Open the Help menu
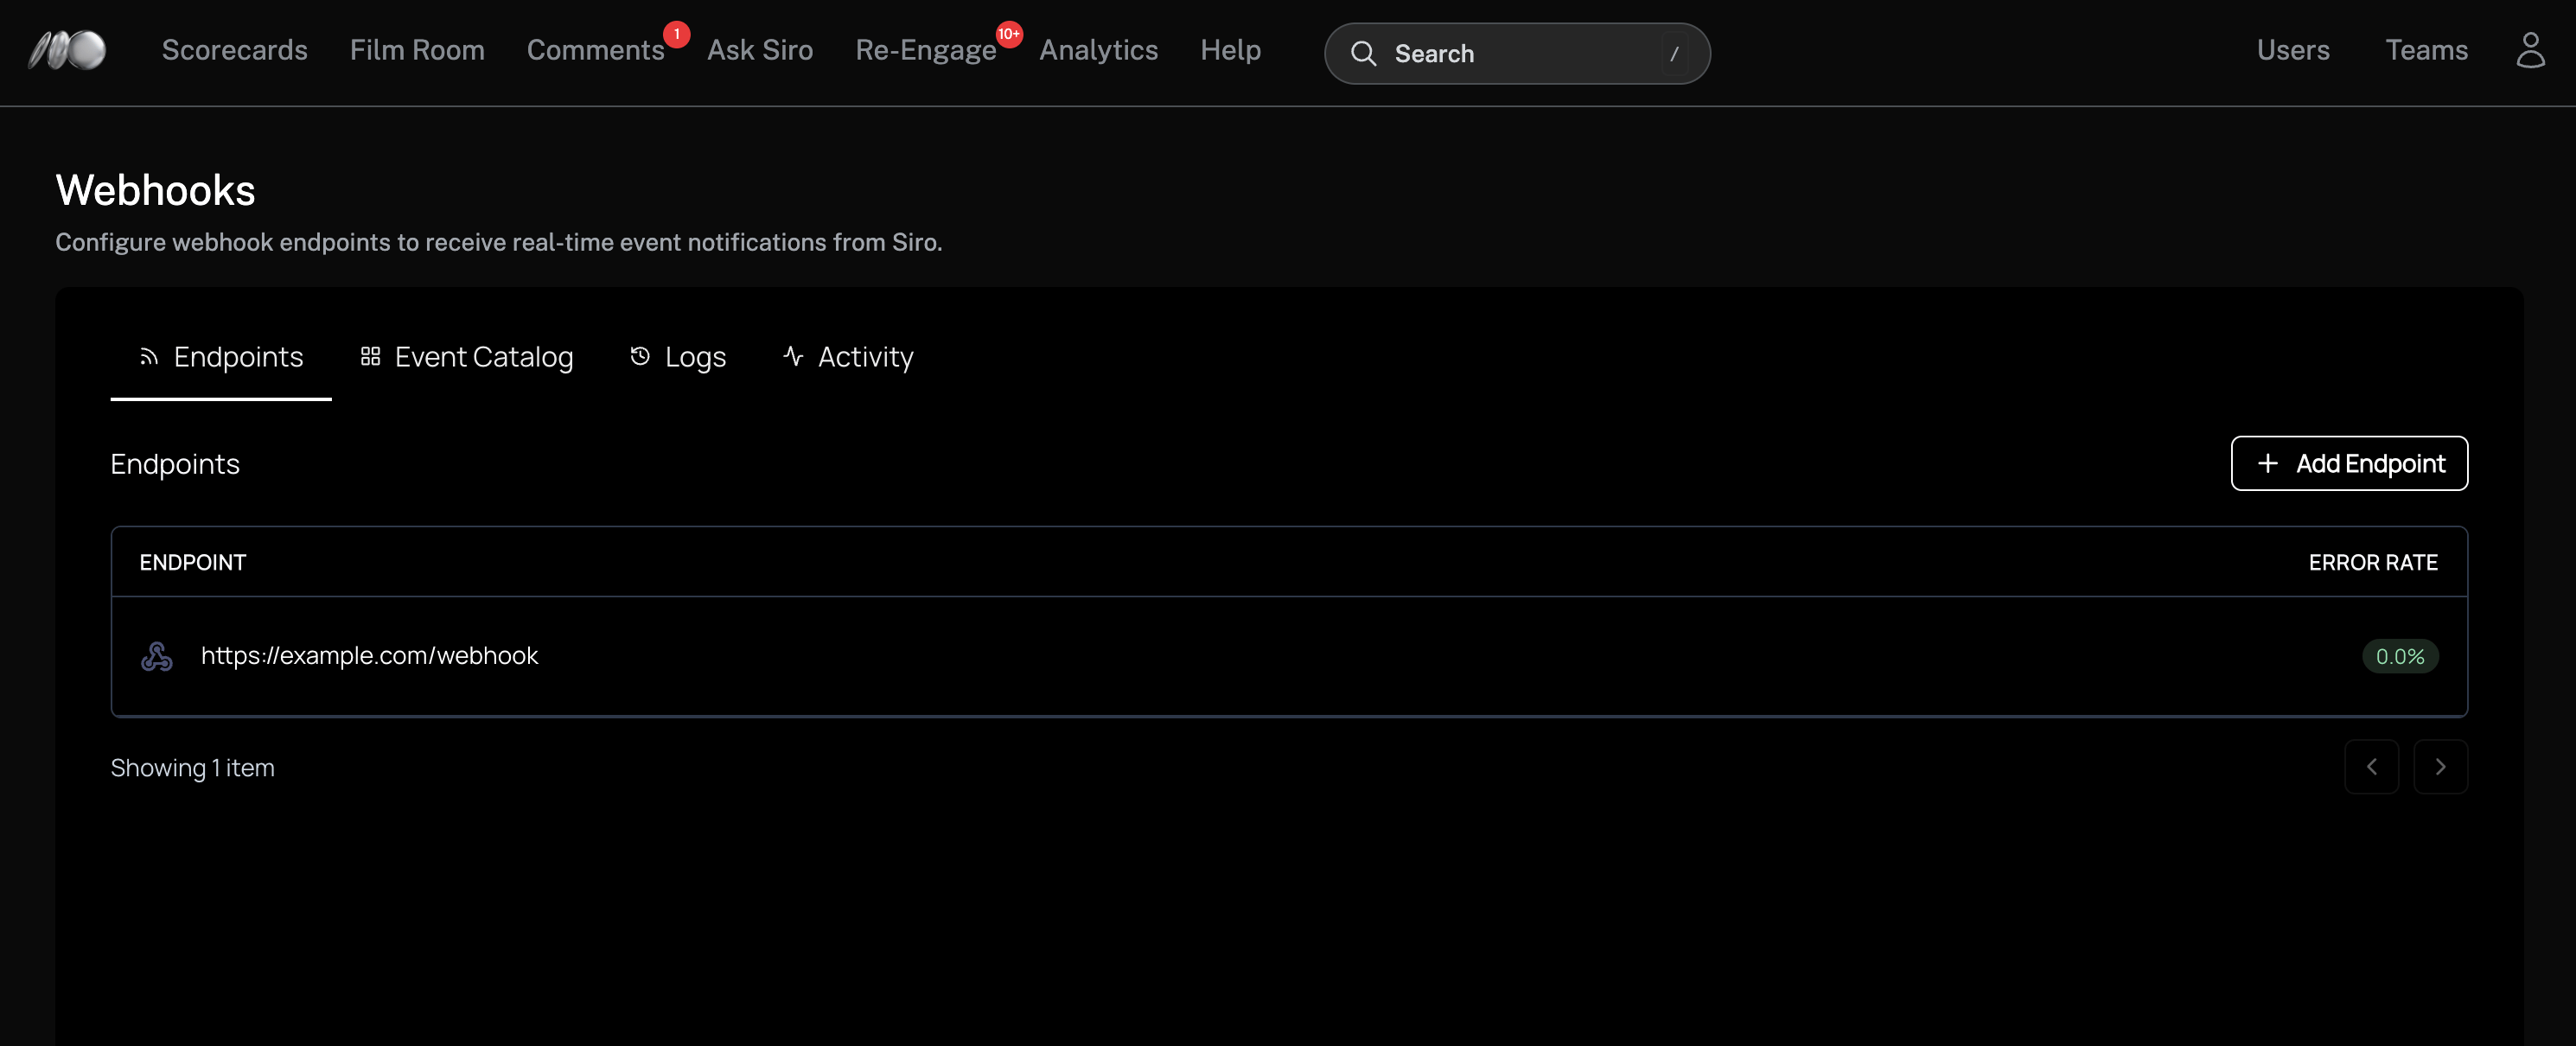2576x1046 pixels. [x=1230, y=50]
